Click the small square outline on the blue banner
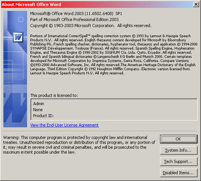This screenshot has width=201, height=181. 21,20
